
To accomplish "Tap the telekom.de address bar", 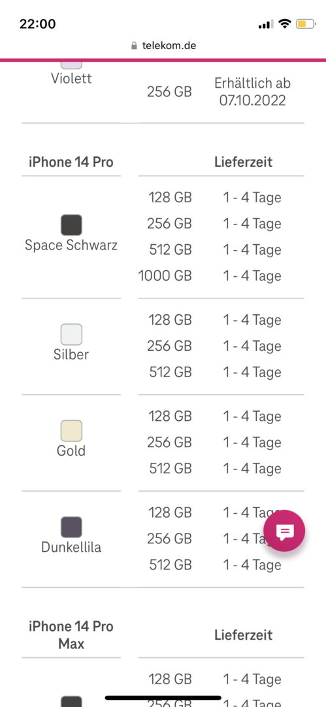I will click(x=163, y=46).
